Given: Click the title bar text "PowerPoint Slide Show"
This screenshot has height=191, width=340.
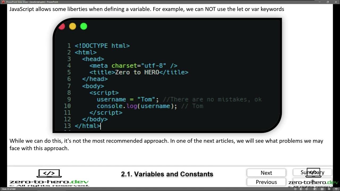Looking at the screenshot, I should tap(18, 2).
